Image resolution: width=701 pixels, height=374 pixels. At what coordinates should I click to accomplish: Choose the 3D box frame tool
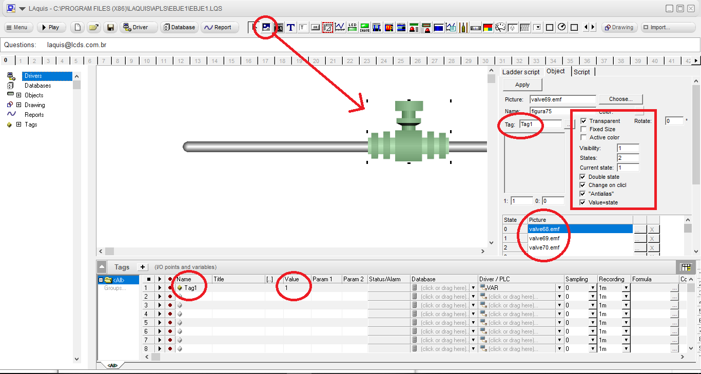pos(513,27)
